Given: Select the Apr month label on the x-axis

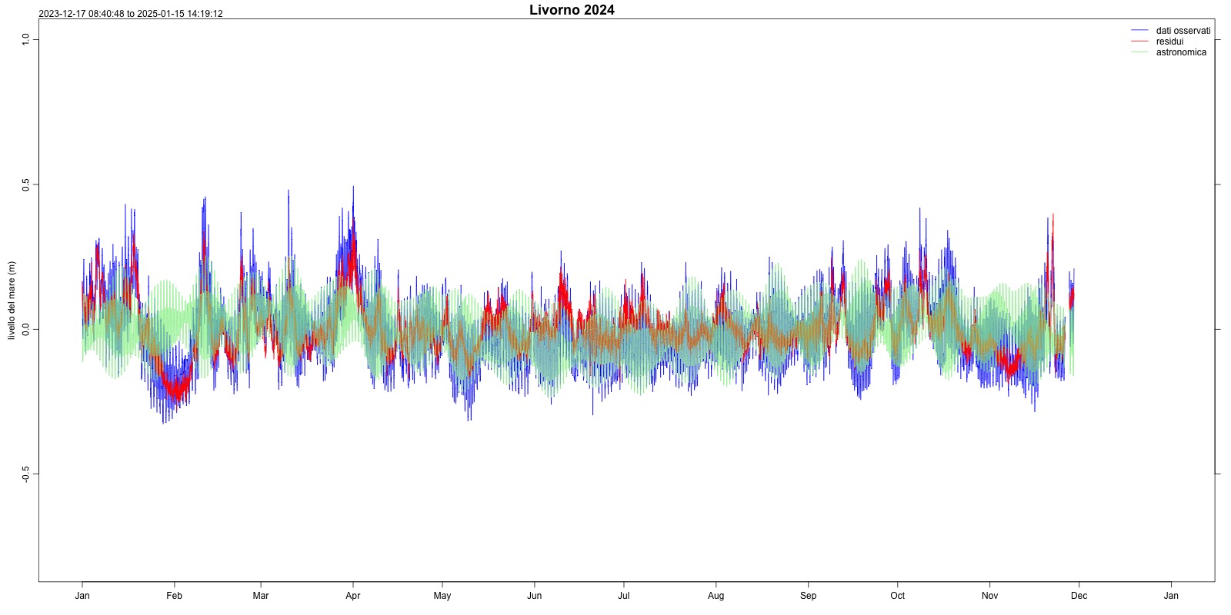Looking at the screenshot, I should [x=353, y=596].
